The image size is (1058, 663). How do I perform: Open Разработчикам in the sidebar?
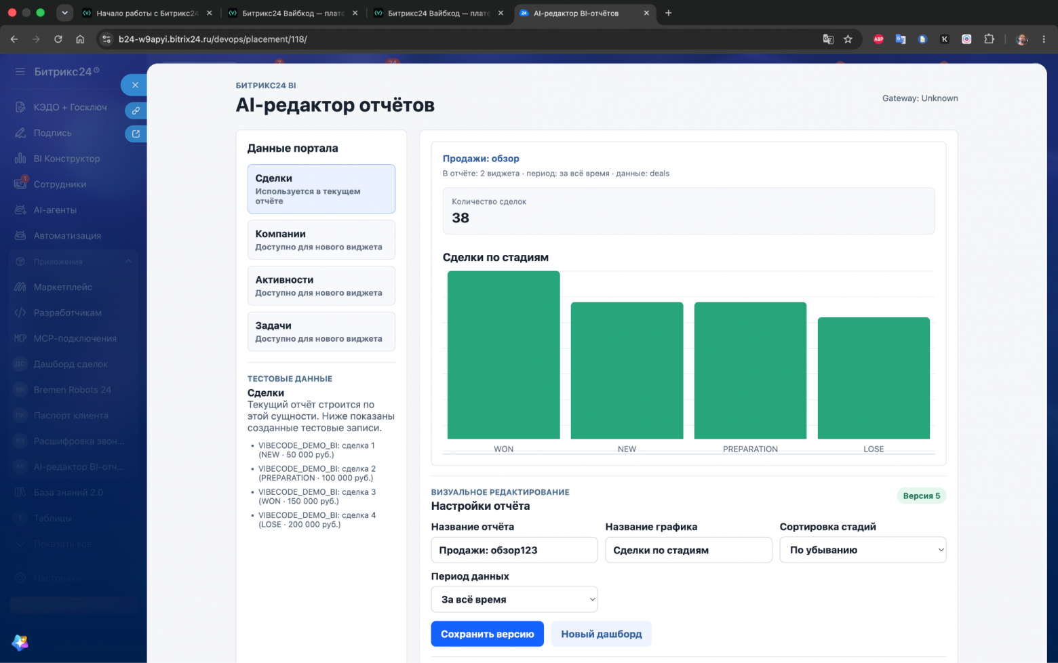click(68, 313)
